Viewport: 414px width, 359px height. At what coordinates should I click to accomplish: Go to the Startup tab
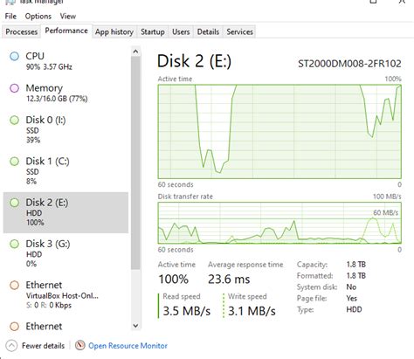click(x=153, y=31)
